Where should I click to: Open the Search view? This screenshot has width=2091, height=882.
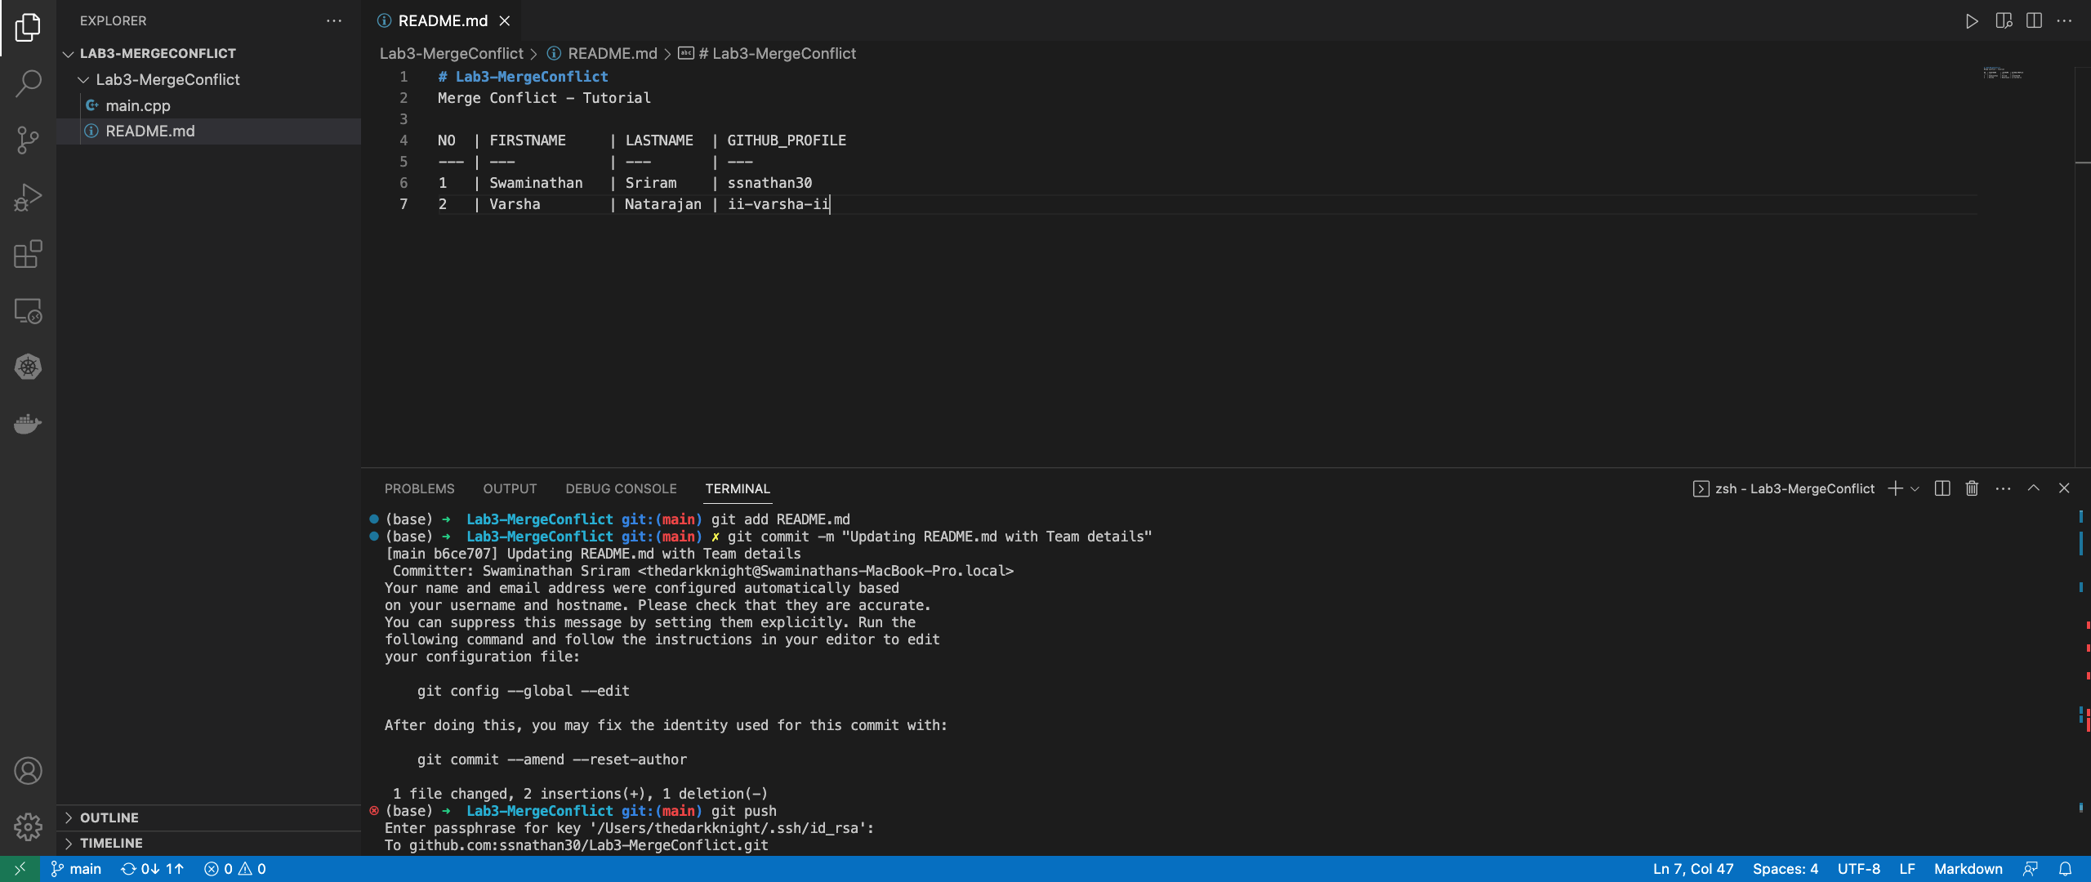pyautogui.click(x=28, y=83)
